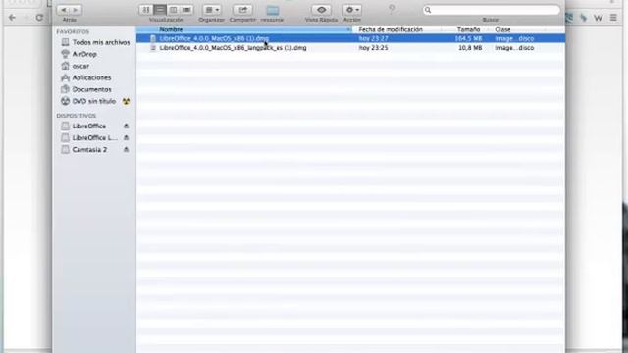Click hoy 23:25 date cell
This screenshot has width=628, height=353.
[373, 48]
